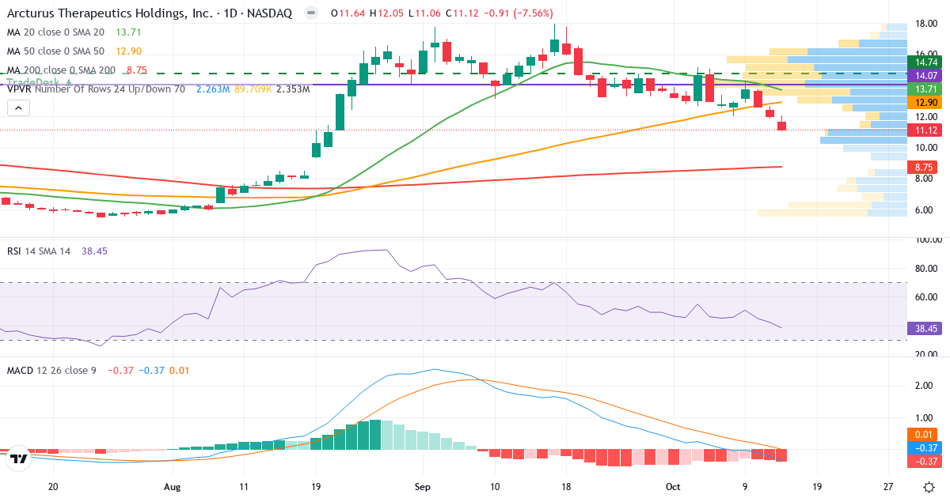This screenshot has width=950, height=498.
Task: Click the high price H12.05 value
Action: click(x=388, y=13)
